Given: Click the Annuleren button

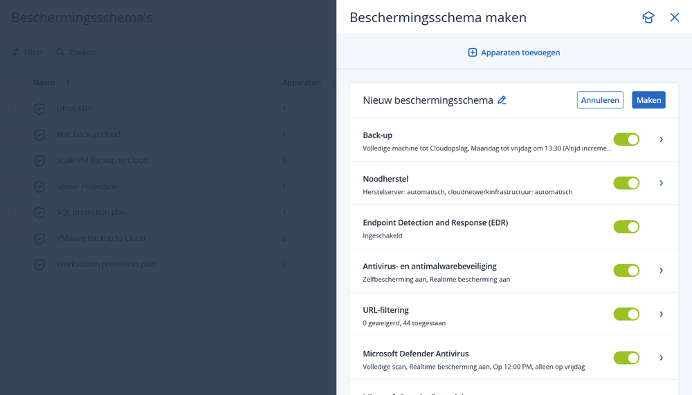Looking at the screenshot, I should click(x=600, y=100).
